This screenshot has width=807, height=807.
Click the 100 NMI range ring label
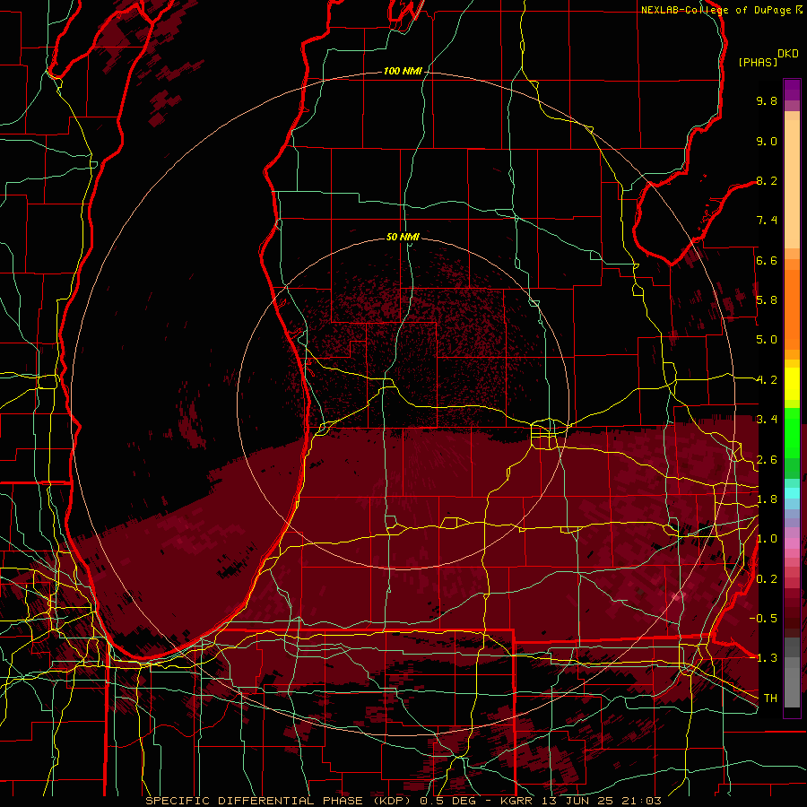(x=402, y=71)
